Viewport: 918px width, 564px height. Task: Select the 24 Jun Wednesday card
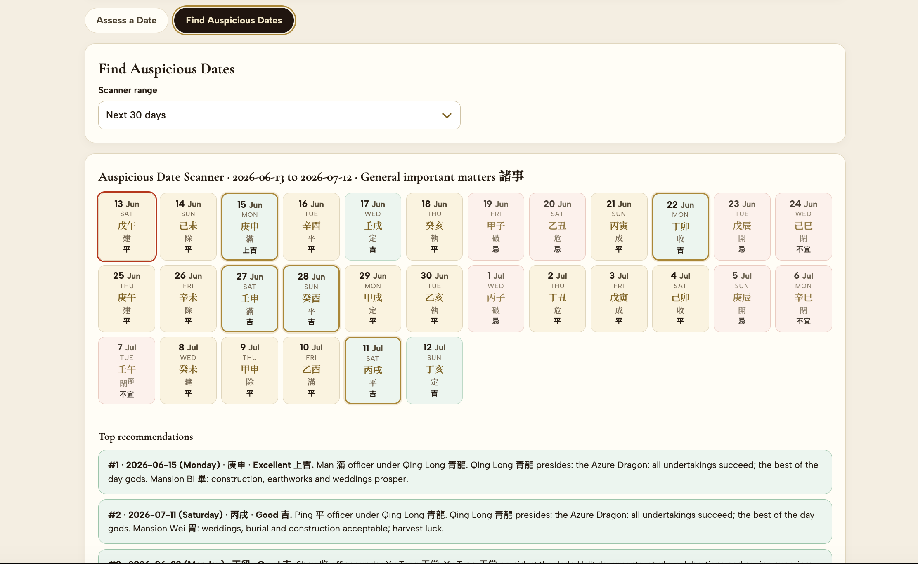(803, 227)
